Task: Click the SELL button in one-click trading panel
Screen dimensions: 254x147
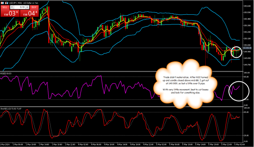Action: coord(5,7)
